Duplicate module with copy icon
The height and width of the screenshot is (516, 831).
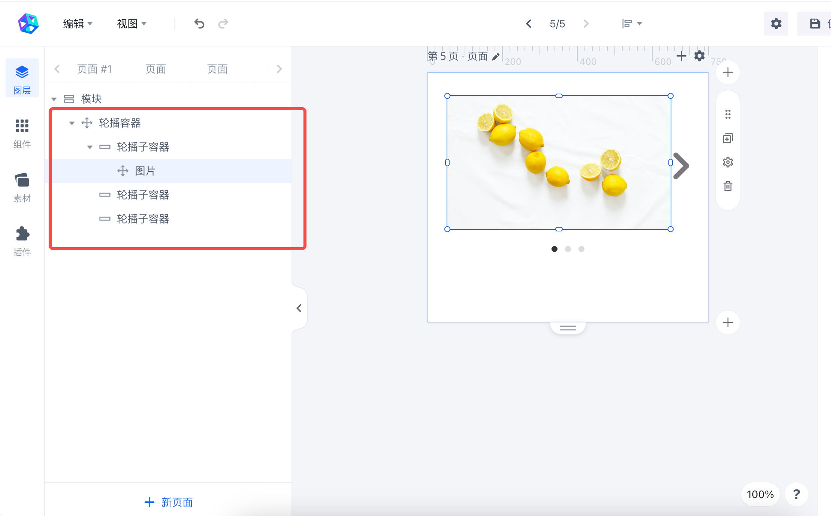coord(728,138)
